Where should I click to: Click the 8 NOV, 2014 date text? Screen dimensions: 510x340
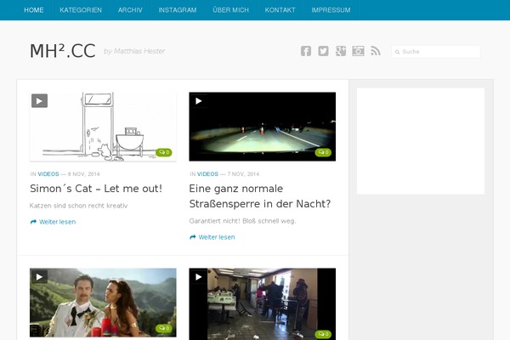(x=83, y=174)
